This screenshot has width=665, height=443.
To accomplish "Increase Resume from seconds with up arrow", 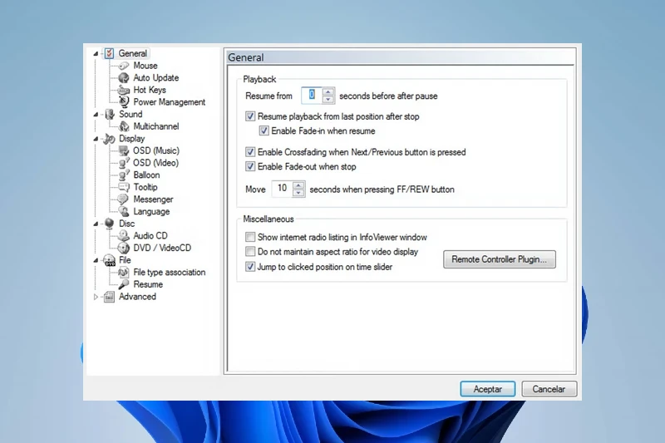I will point(328,91).
